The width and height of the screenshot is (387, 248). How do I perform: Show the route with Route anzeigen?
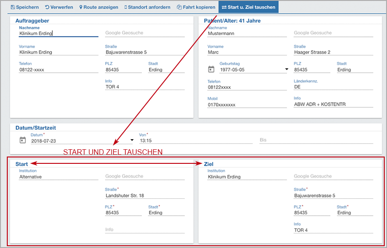[x=98, y=7]
